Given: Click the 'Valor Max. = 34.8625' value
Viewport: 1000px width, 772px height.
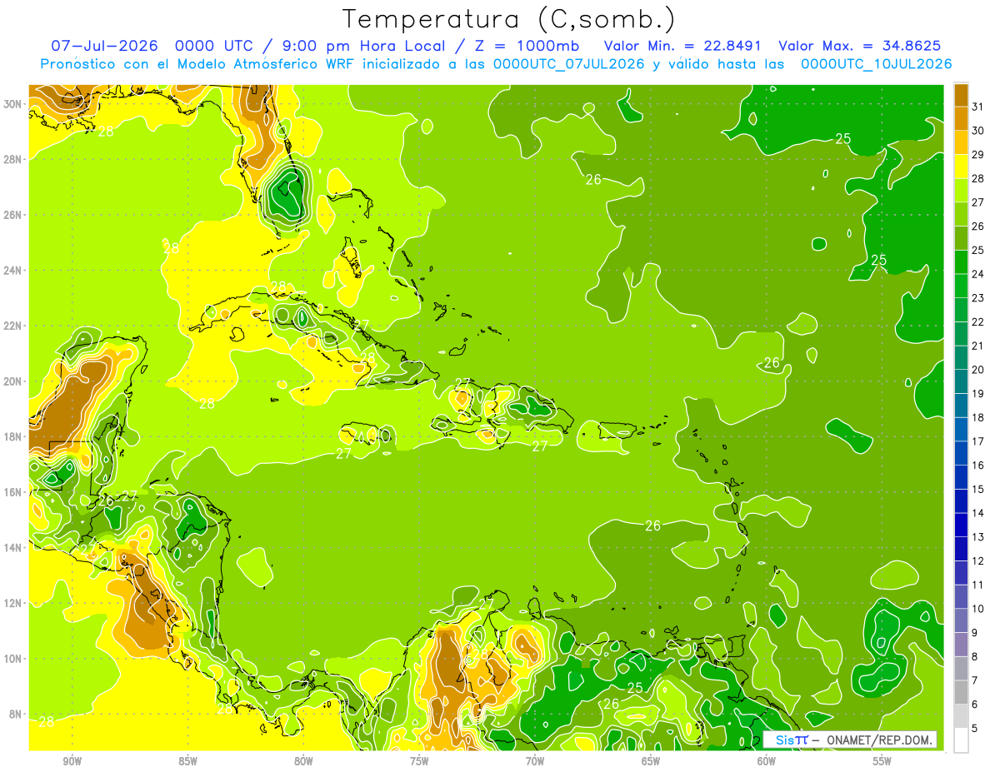Looking at the screenshot, I should click(860, 46).
